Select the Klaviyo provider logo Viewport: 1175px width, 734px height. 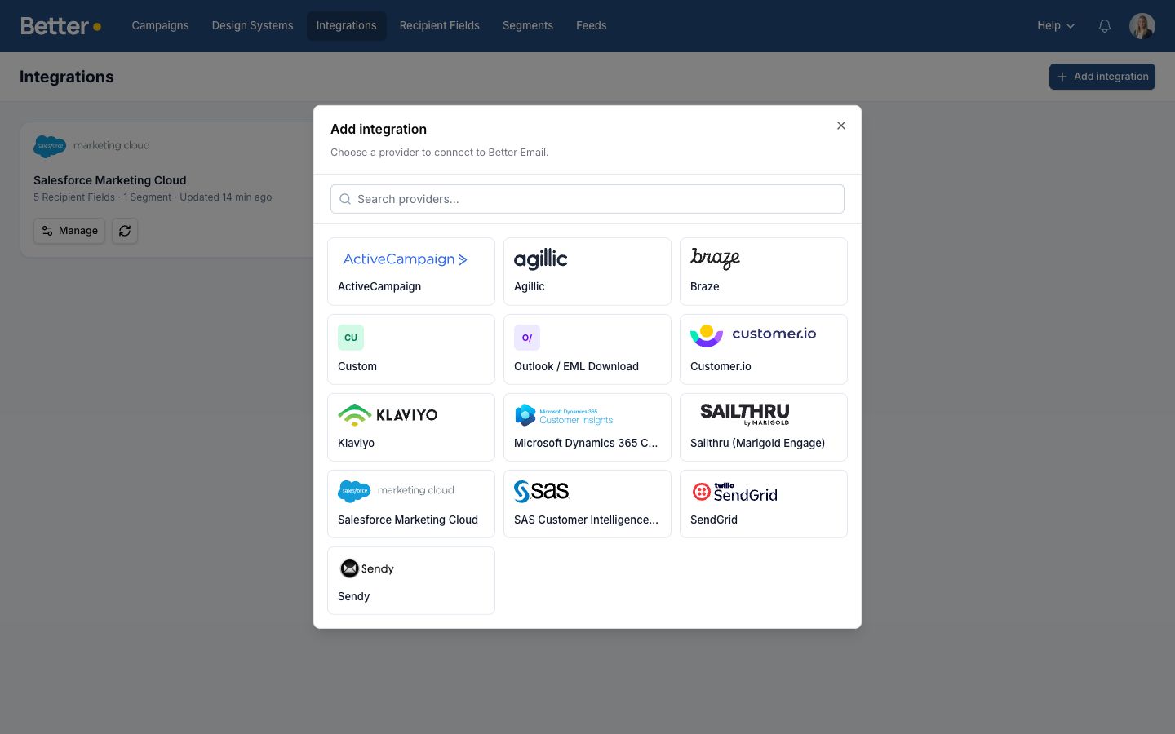(388, 414)
